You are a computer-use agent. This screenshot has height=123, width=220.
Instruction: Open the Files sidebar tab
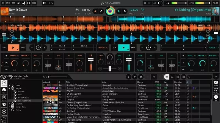tap(4, 90)
